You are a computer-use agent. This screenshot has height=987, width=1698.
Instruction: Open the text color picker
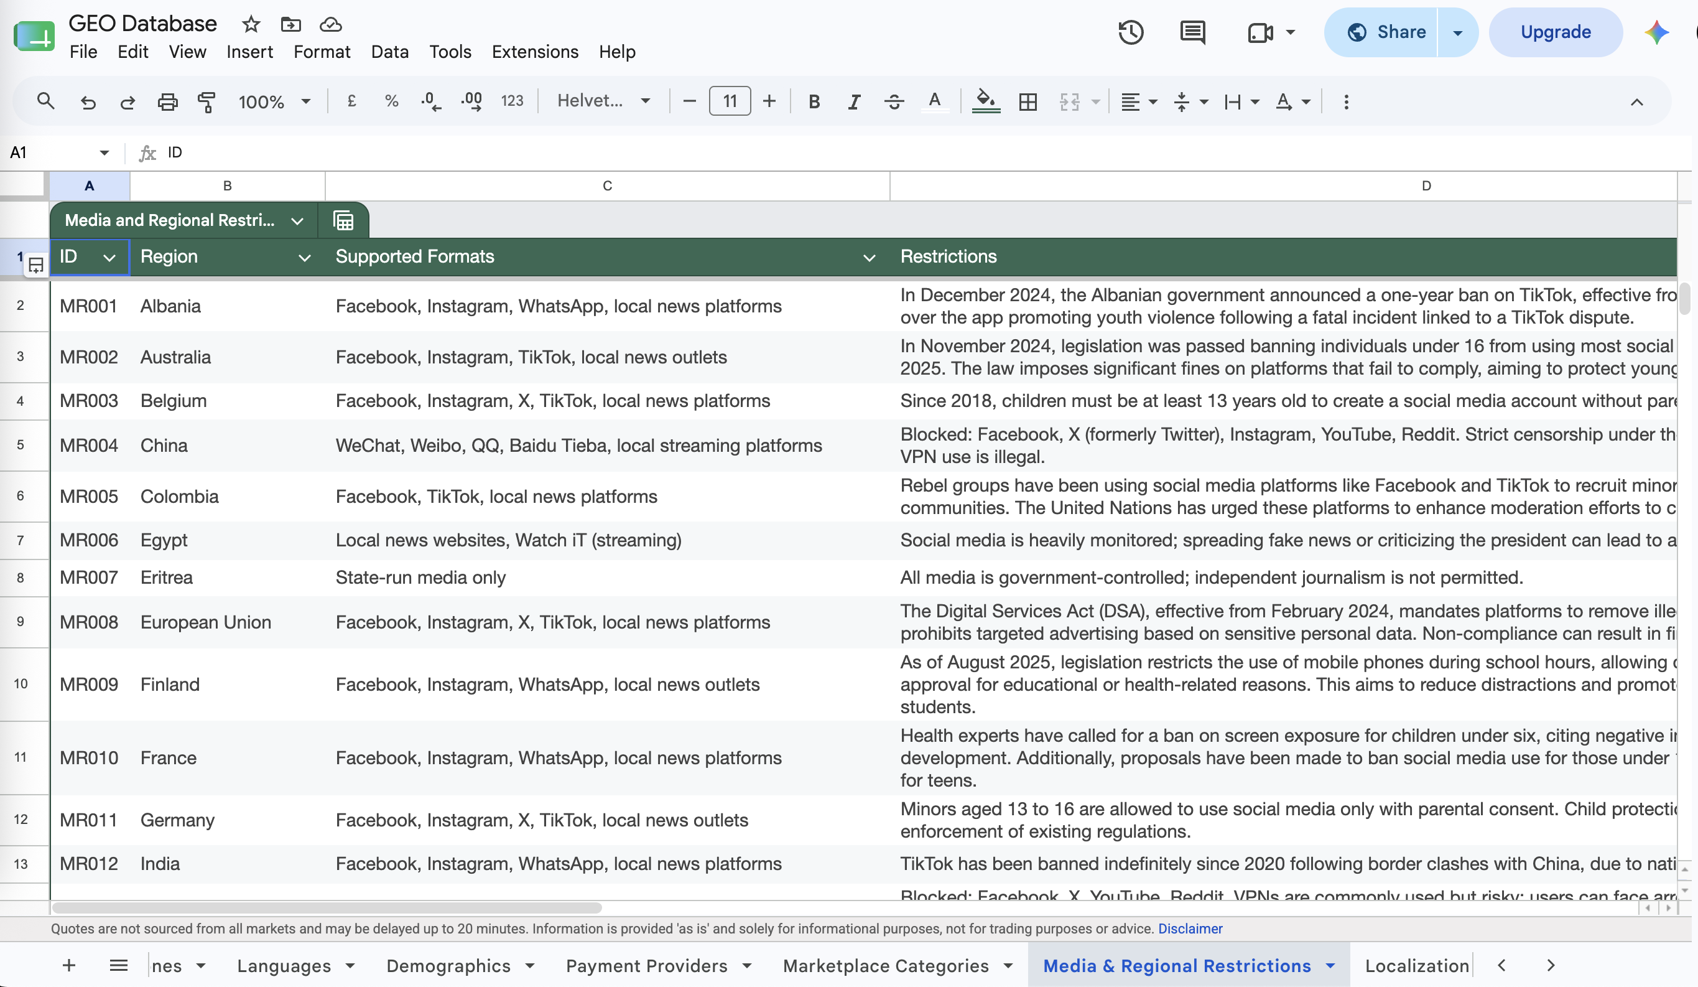coord(935,102)
